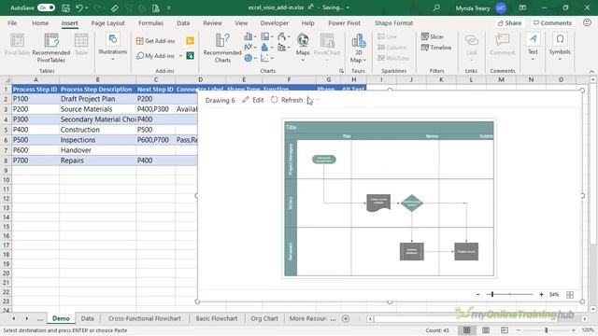Screen dimensions: 598x336
Task: Switch to Page Break Preview in status bar
Action: coord(505,329)
